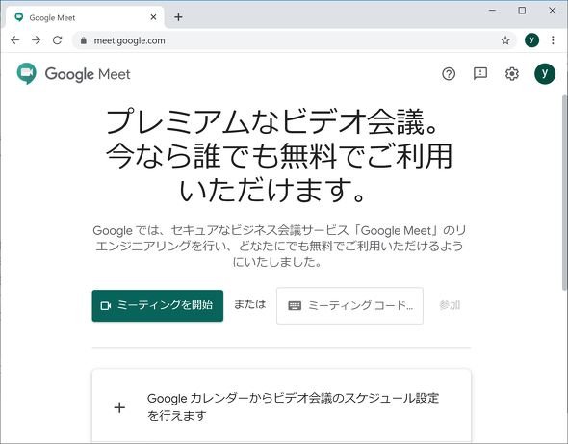
Task: Open the Help question mark icon
Action: pyautogui.click(x=449, y=74)
